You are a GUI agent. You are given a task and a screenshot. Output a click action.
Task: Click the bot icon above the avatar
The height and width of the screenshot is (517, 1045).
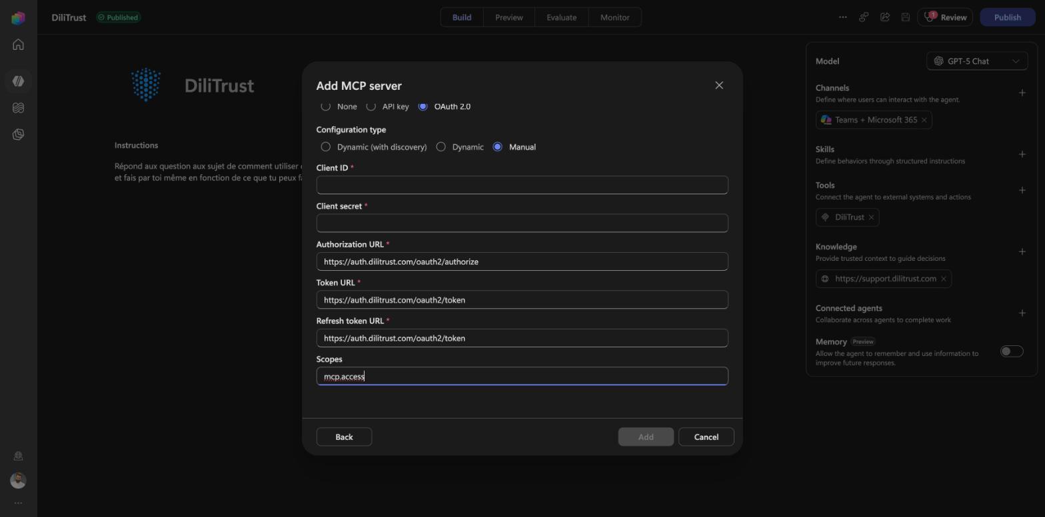click(18, 456)
